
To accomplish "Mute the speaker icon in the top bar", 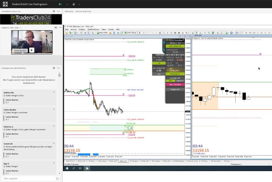I will coord(60,4).
